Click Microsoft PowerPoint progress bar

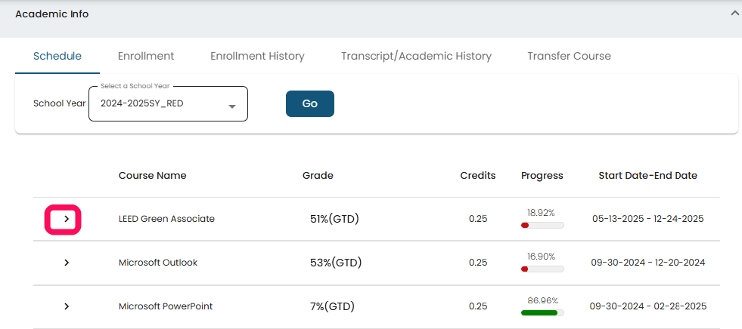pos(542,312)
